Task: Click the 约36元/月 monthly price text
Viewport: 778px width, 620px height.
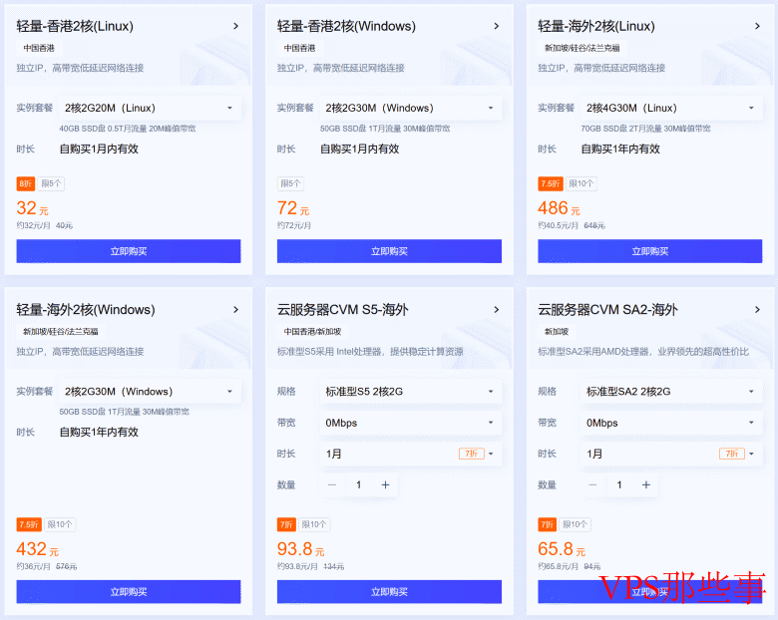Action: click(33, 566)
